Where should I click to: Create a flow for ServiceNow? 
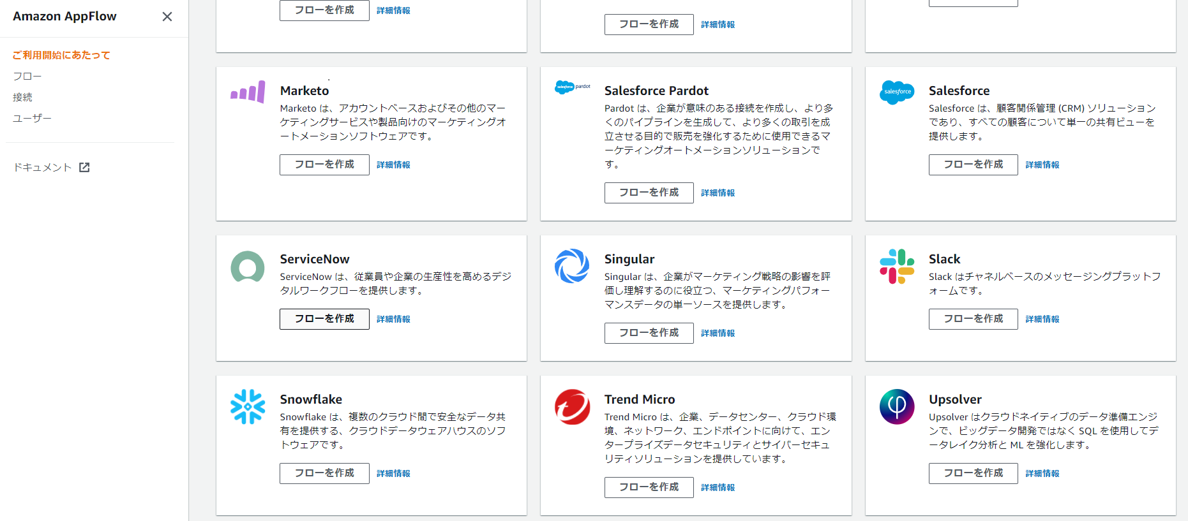pos(324,319)
